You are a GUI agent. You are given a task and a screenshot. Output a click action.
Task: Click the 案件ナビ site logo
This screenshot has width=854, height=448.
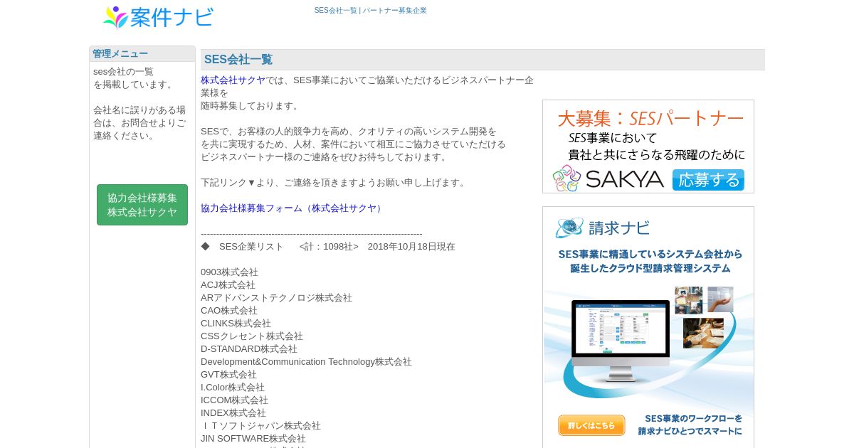pyautogui.click(x=158, y=17)
